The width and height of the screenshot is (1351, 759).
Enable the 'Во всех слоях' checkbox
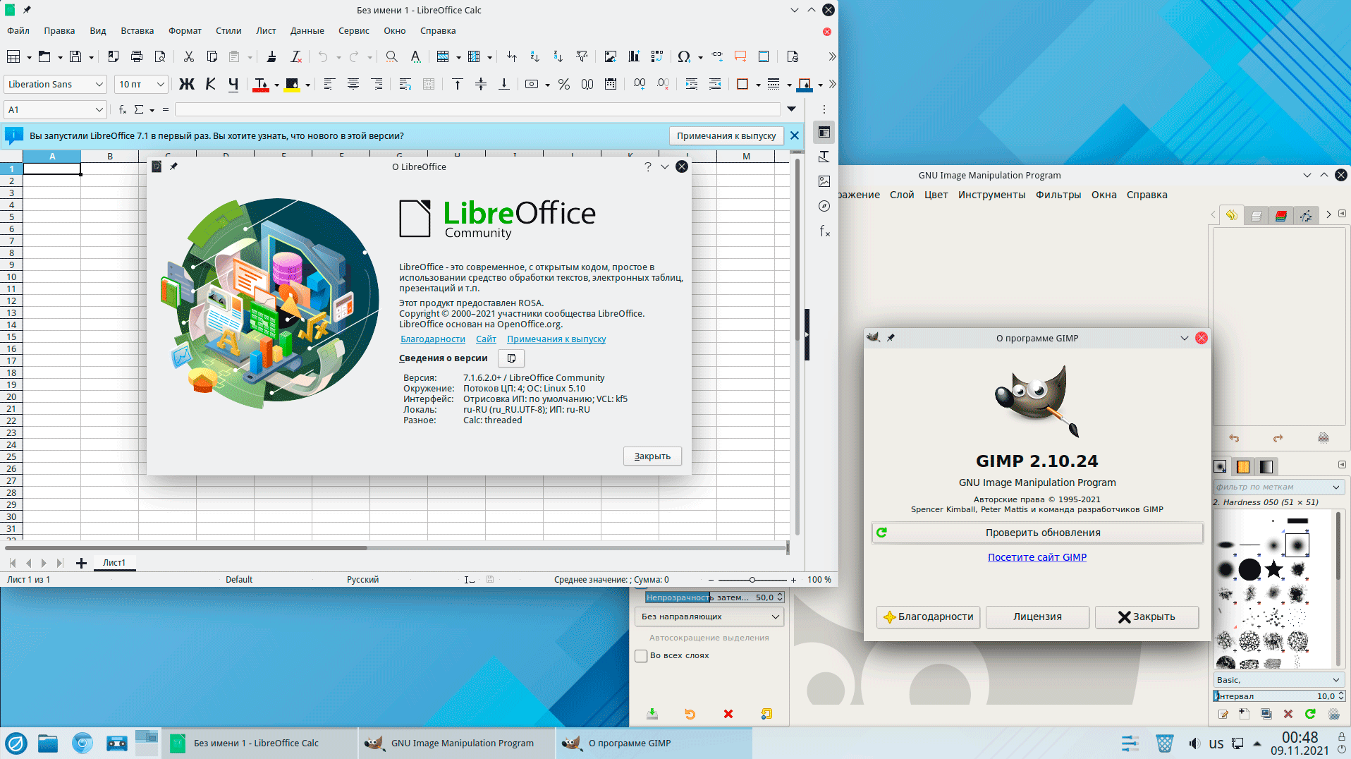click(x=641, y=656)
